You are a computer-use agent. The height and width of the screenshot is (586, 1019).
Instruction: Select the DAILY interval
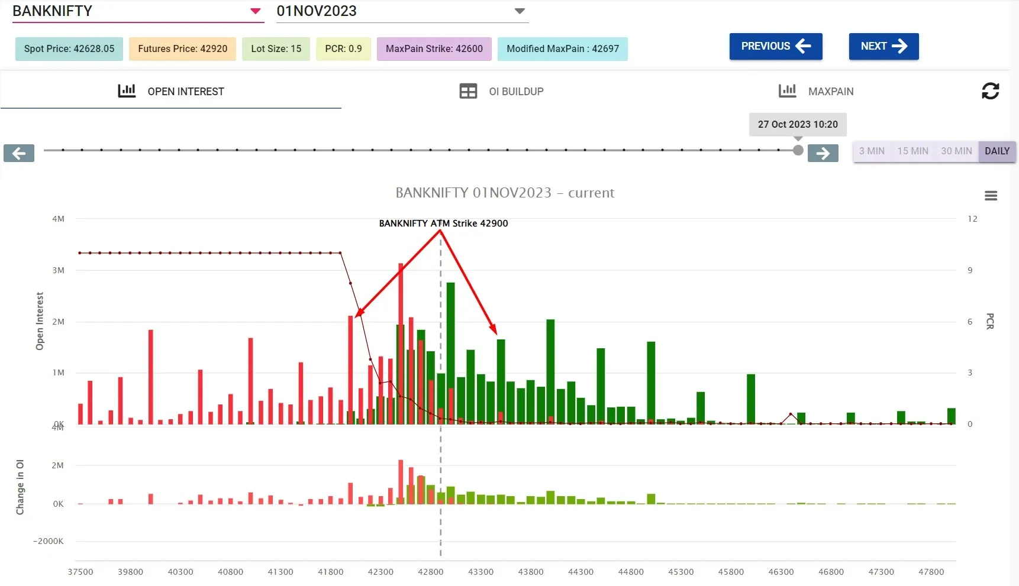[997, 151]
